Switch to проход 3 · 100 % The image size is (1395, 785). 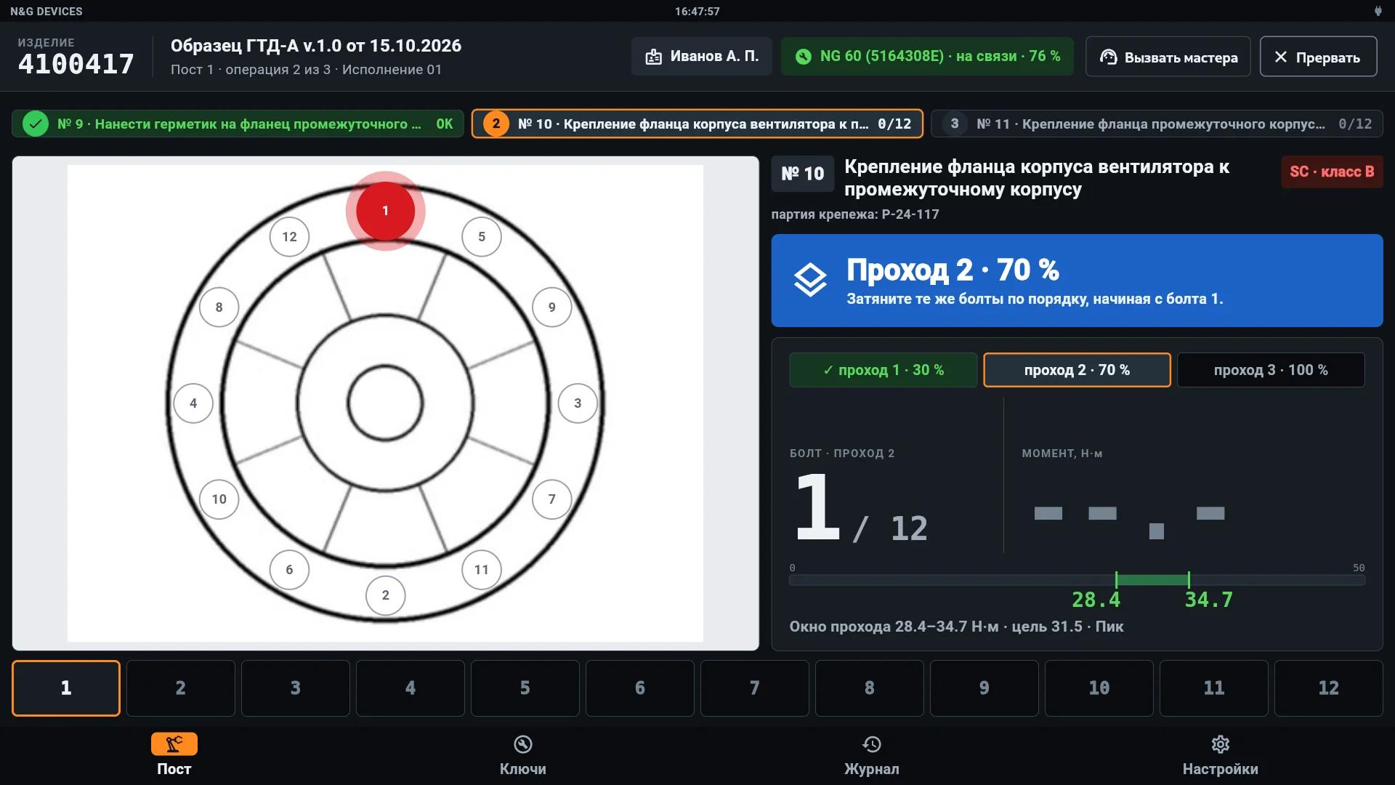[1271, 370]
